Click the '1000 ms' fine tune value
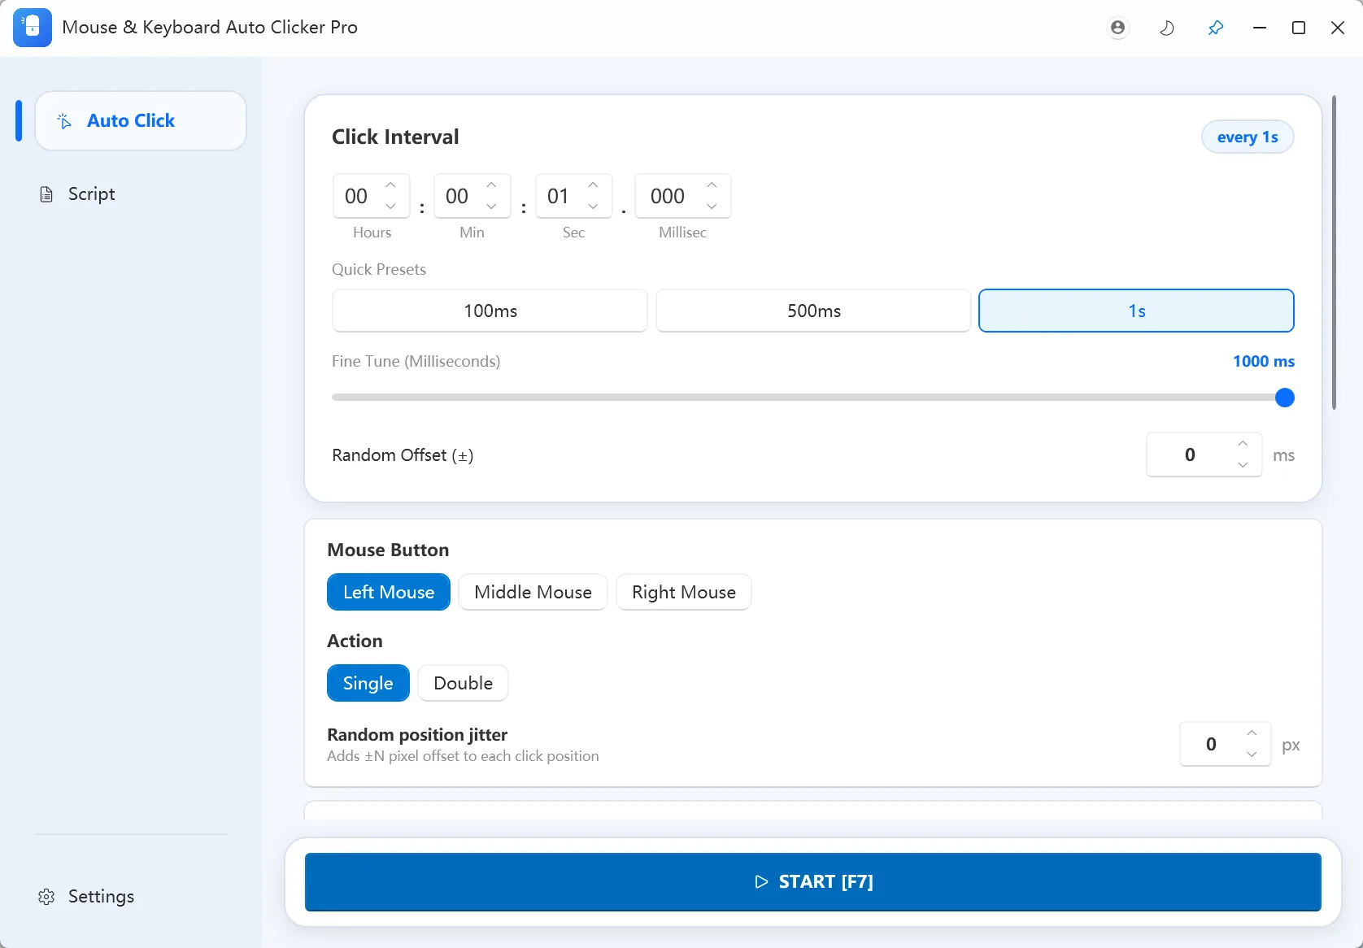The image size is (1363, 948). (1264, 361)
